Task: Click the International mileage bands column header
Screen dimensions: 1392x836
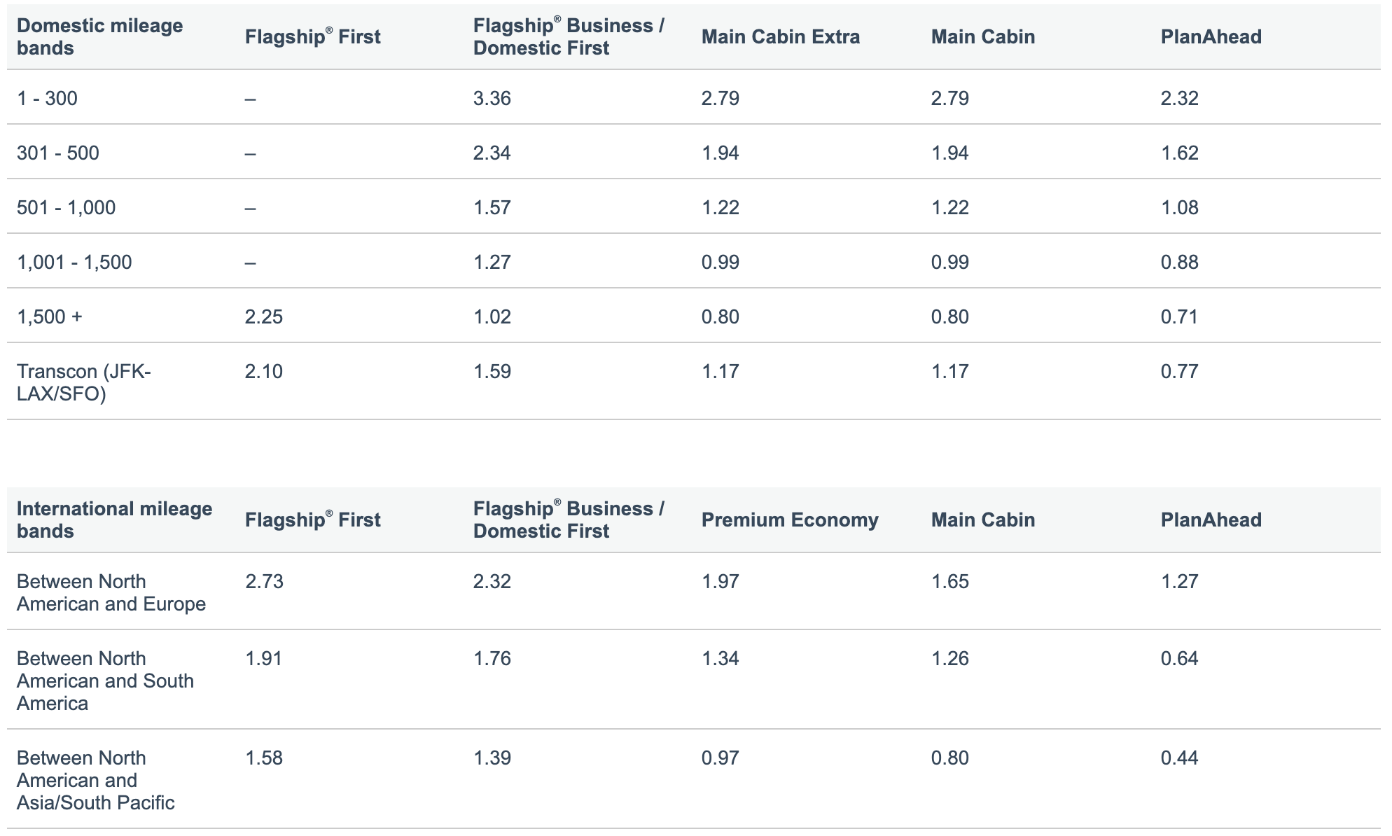Action: (114, 520)
